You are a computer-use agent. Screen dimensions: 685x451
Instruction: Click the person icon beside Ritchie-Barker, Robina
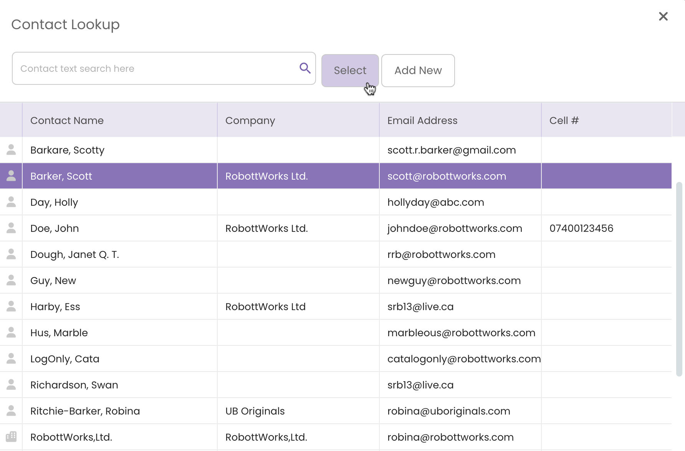[11, 411]
